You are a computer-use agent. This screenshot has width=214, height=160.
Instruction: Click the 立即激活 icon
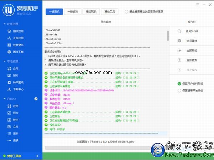click(179, 60)
